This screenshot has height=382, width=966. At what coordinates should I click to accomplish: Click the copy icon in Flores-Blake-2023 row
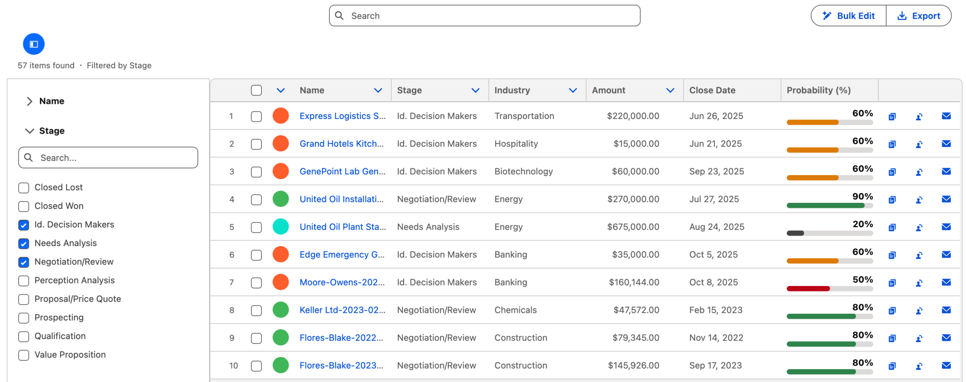pos(892,366)
